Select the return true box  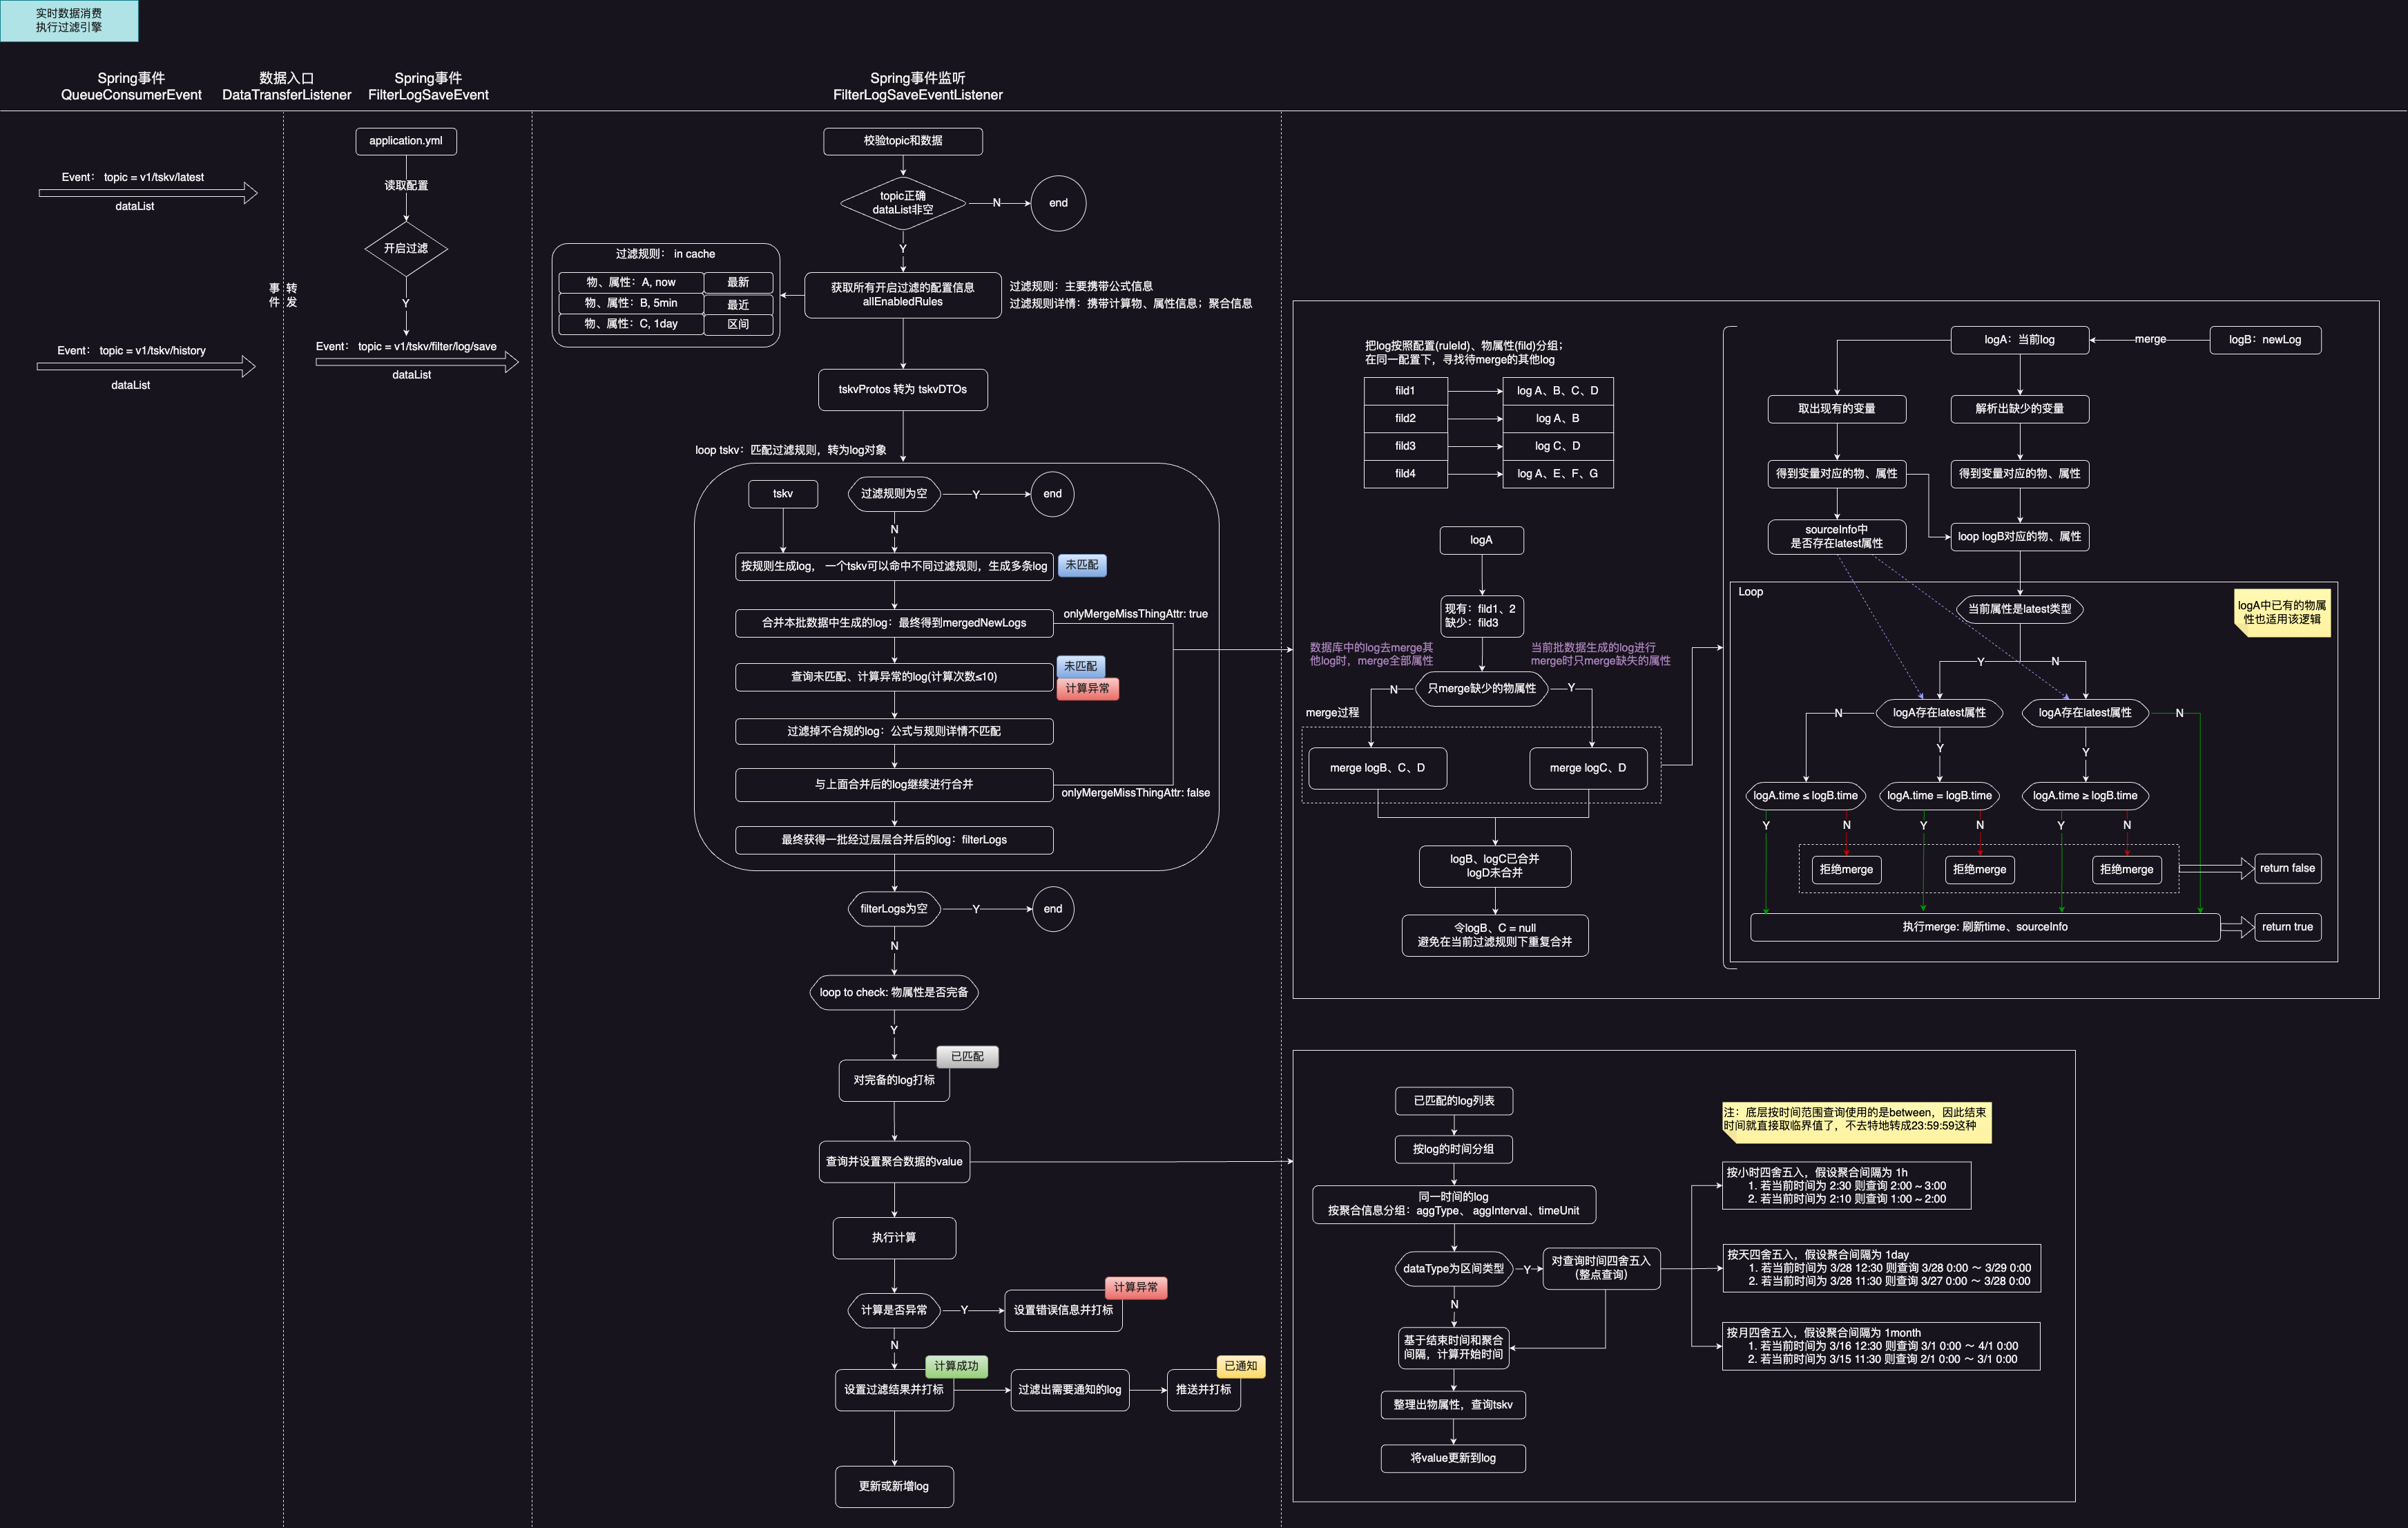pyautogui.click(x=2287, y=927)
